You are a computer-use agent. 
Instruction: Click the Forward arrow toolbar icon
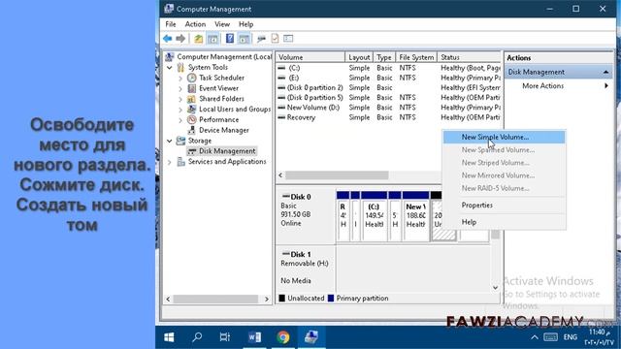(180, 39)
